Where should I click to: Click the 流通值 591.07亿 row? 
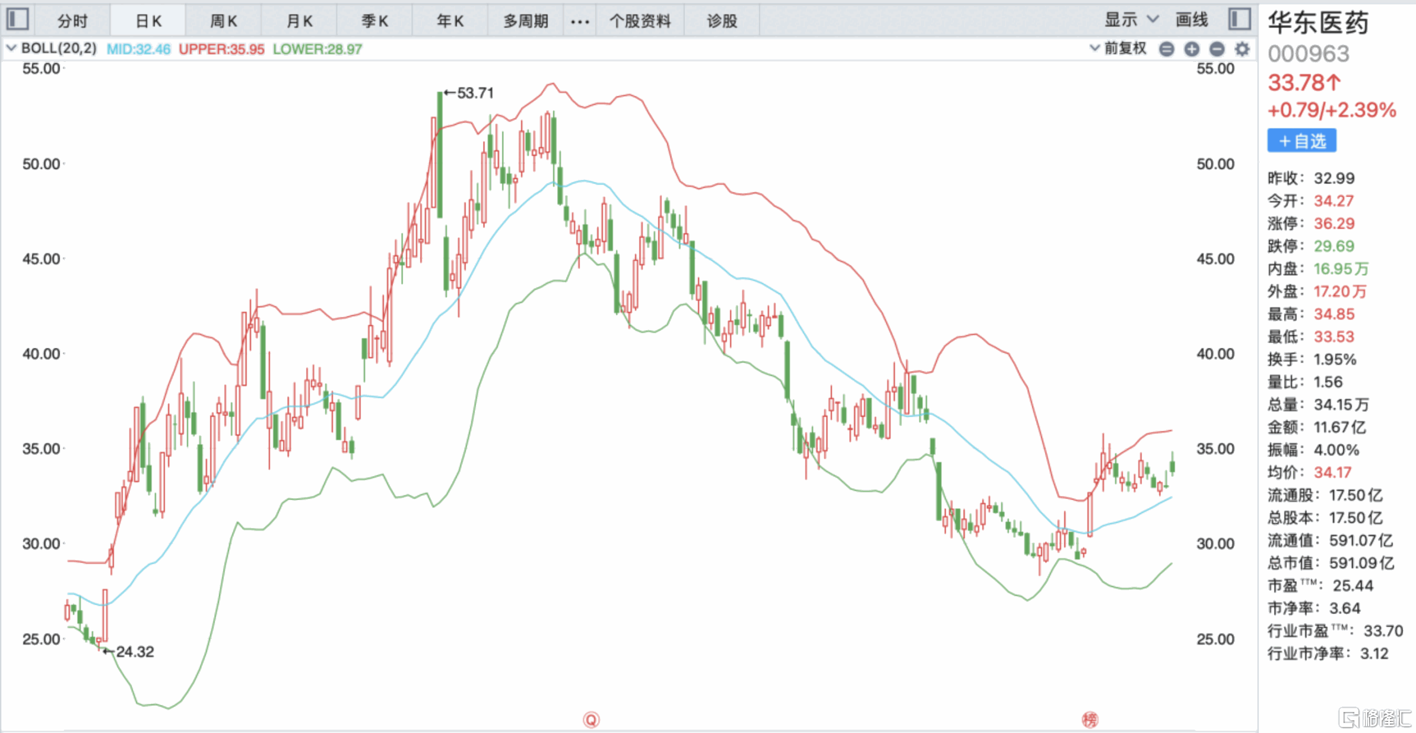(1330, 541)
